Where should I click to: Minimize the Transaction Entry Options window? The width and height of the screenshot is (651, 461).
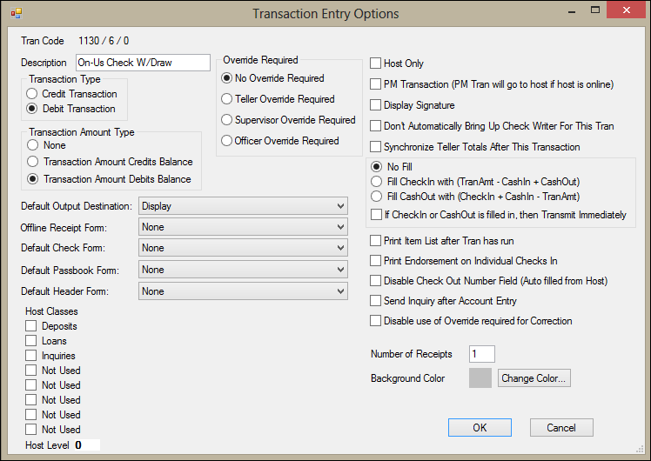coord(572,11)
